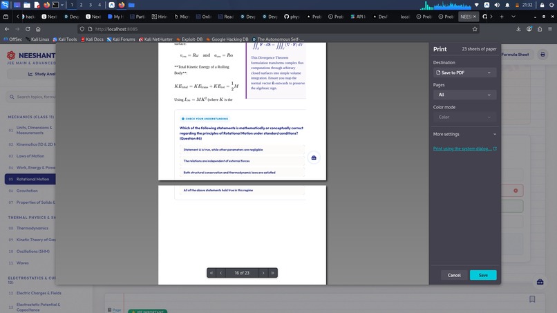Switch to the 'API' browser tab
Screen dimensions: 557x313
358,17
